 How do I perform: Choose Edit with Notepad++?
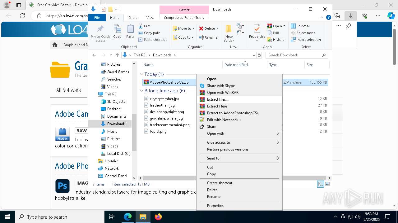[x=239, y=120]
